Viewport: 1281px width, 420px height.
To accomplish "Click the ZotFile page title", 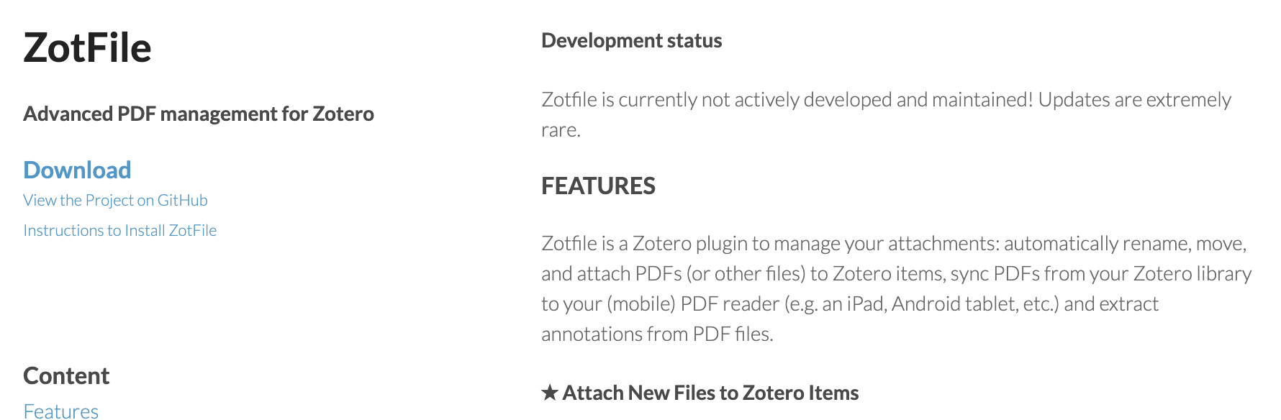I will tap(87, 48).
